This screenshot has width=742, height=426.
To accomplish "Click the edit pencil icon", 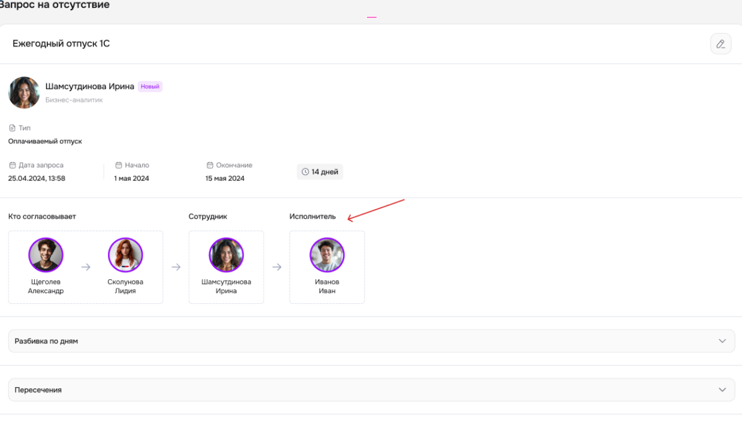I will (720, 44).
